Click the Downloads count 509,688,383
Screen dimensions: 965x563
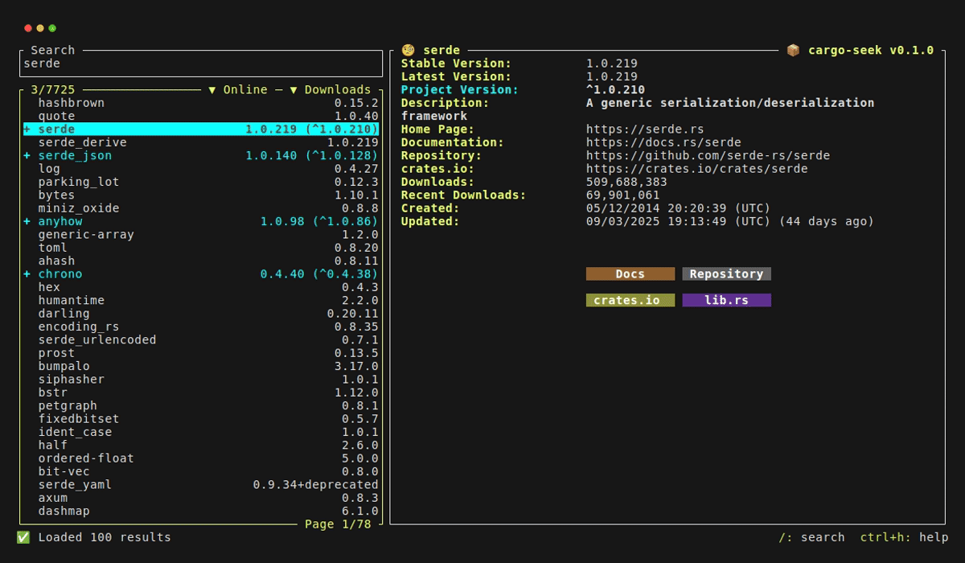(x=626, y=182)
